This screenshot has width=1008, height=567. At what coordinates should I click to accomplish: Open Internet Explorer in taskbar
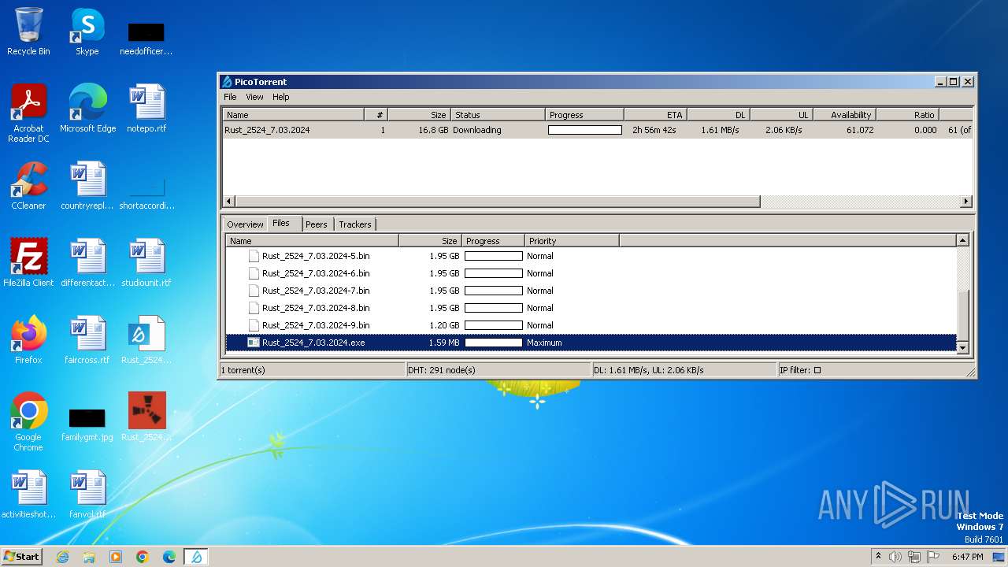(62, 557)
